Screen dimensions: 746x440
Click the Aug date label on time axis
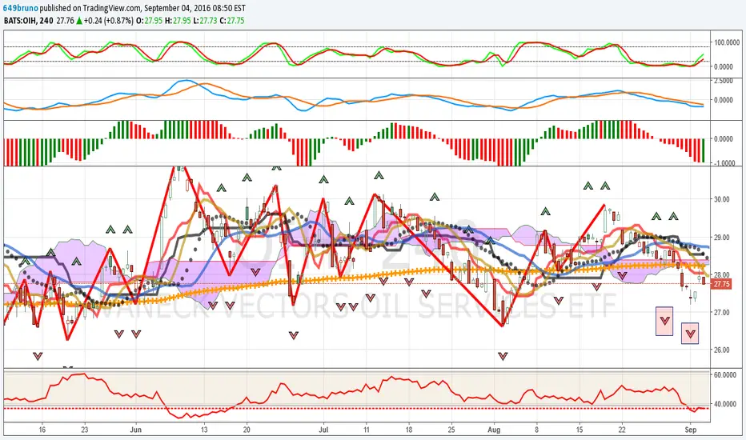(x=495, y=430)
